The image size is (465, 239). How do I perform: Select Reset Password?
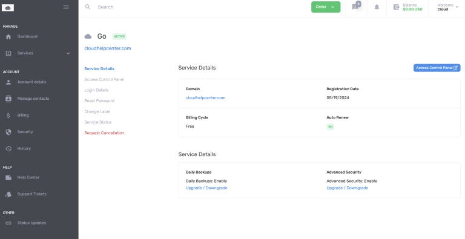[99, 101]
